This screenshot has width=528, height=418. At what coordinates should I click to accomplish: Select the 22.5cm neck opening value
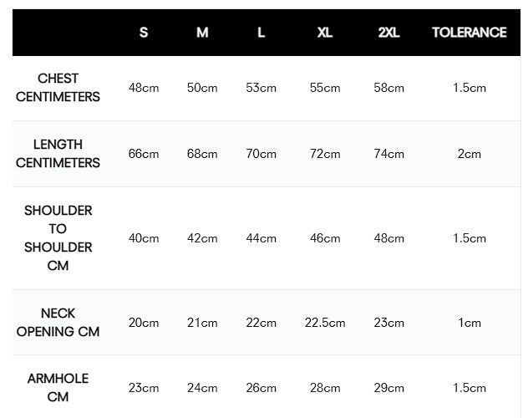[325, 323]
